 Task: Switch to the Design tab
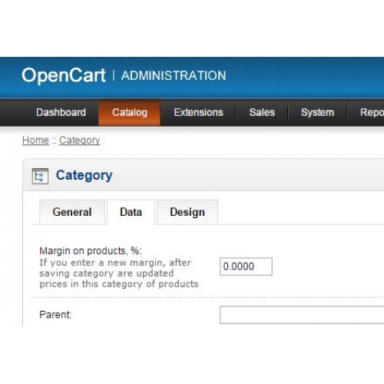pos(187,212)
